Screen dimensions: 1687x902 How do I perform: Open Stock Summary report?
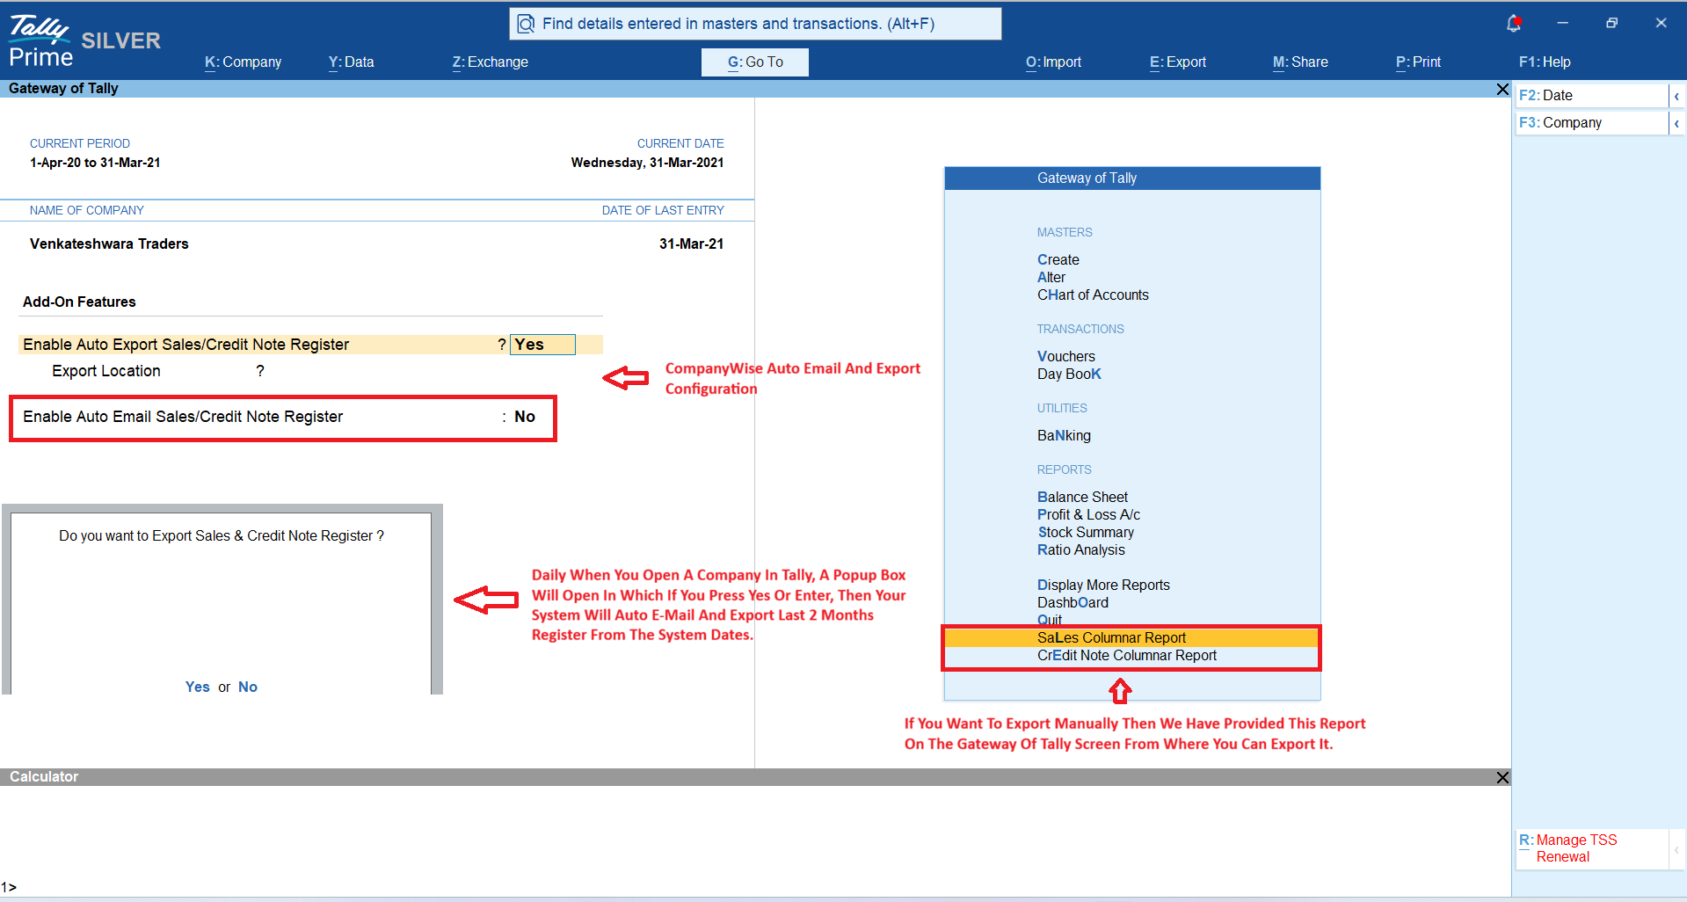click(x=1086, y=532)
